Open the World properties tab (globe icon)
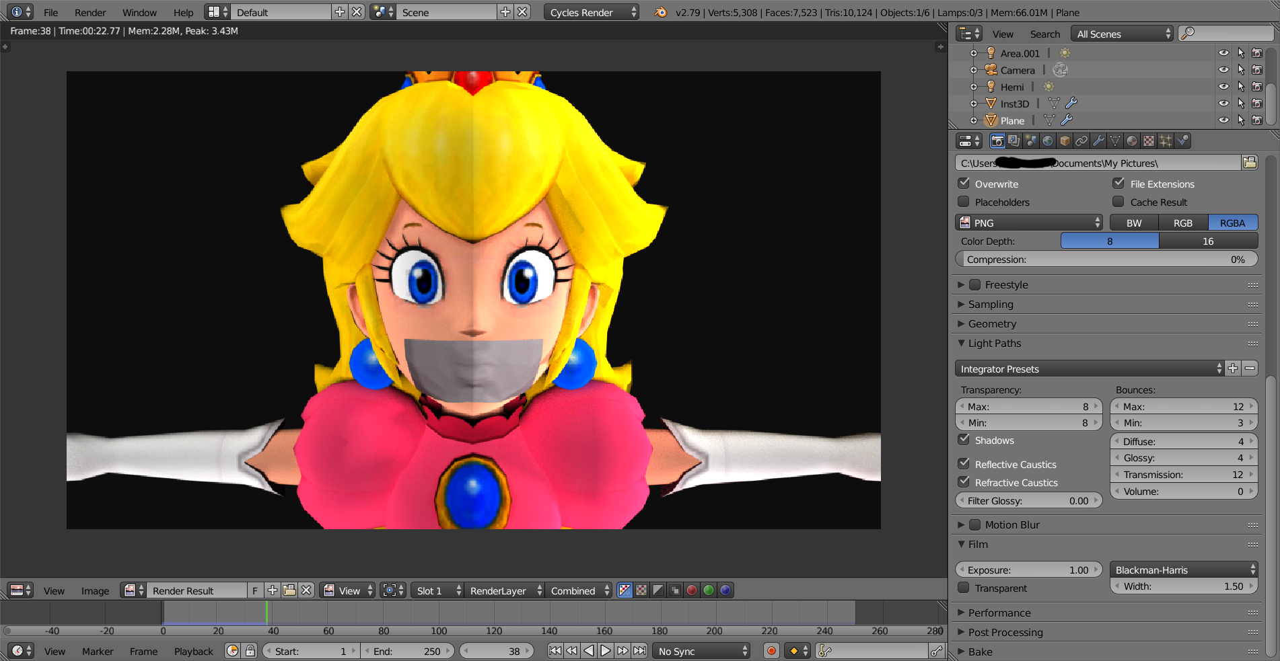This screenshot has height=661, width=1280. coord(1048,141)
